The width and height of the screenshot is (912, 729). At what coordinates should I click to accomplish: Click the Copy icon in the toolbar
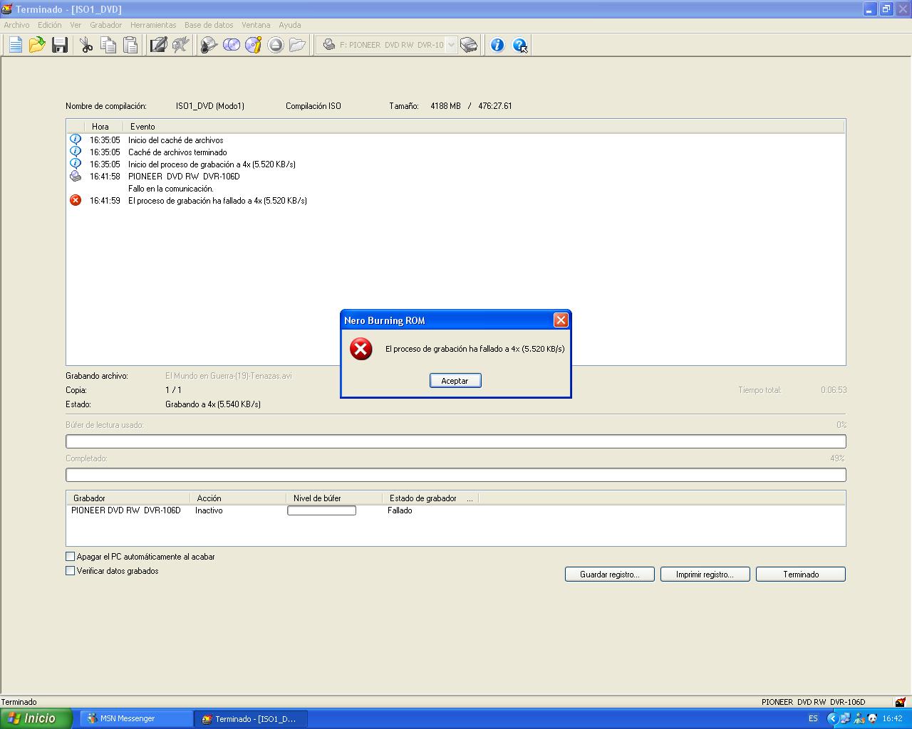108,45
